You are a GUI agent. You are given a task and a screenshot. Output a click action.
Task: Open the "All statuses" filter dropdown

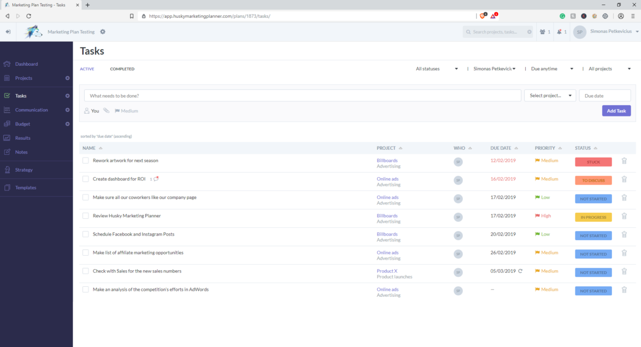coord(436,69)
